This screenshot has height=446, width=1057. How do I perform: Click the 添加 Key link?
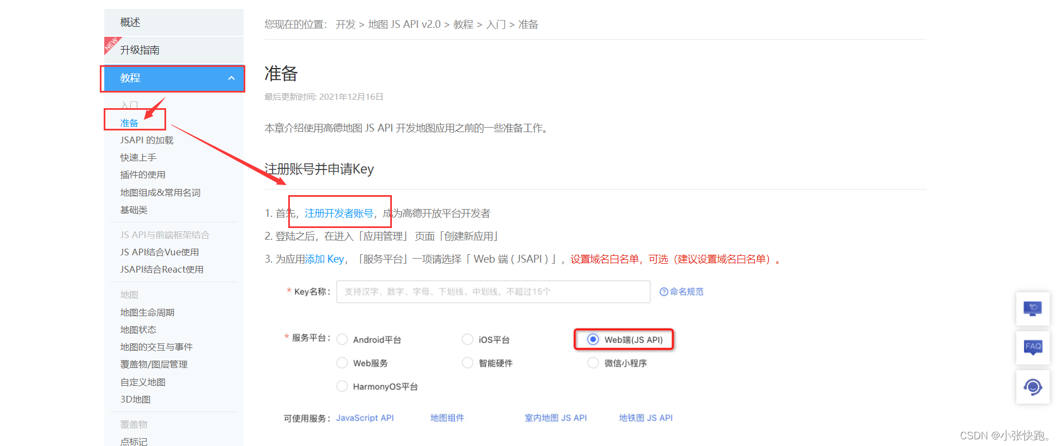(324, 259)
